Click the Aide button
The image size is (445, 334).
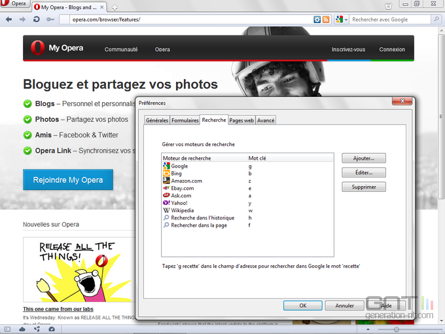tap(386, 306)
